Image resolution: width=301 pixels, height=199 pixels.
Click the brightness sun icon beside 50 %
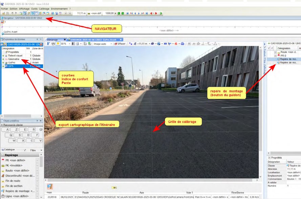58,44
